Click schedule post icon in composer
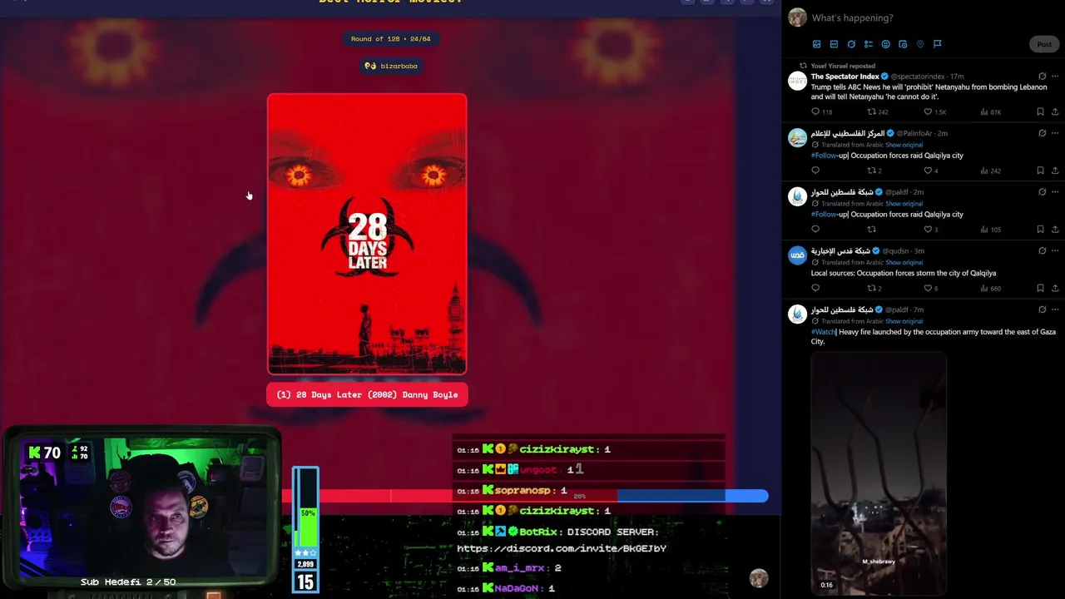Screen dimensions: 1065x599 coord(903,44)
